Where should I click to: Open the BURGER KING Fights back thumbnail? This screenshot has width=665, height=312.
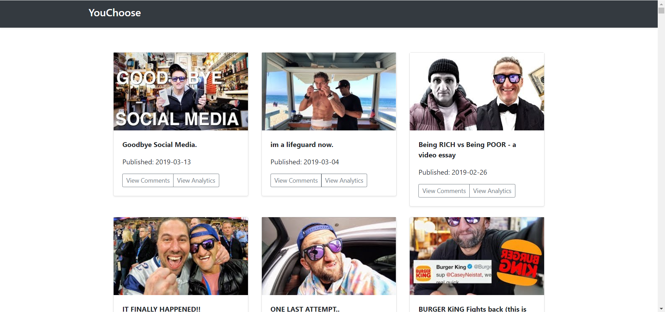click(477, 256)
